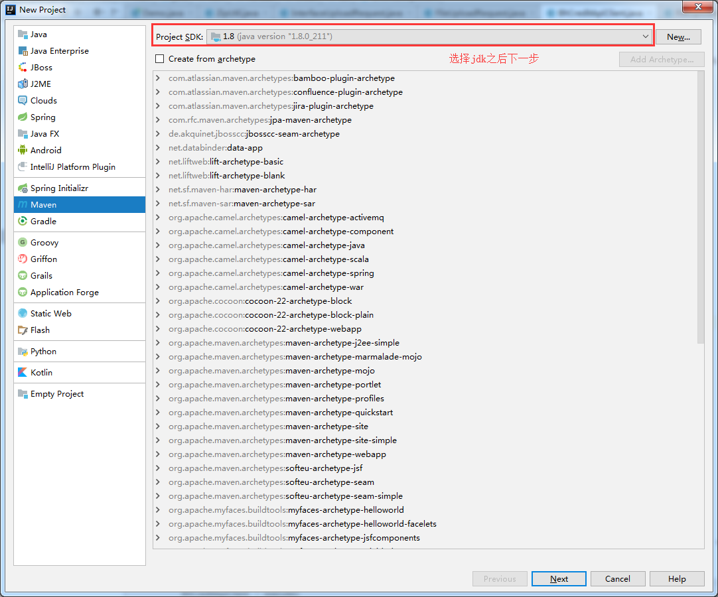Select myfaces-archetype-helloworld-facelets row
The width and height of the screenshot is (718, 597).
click(x=425, y=524)
